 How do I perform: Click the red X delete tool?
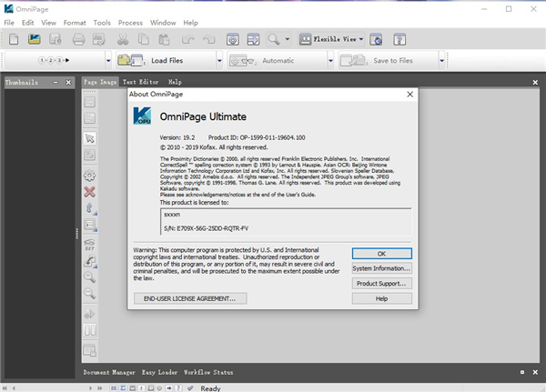pyautogui.click(x=90, y=192)
